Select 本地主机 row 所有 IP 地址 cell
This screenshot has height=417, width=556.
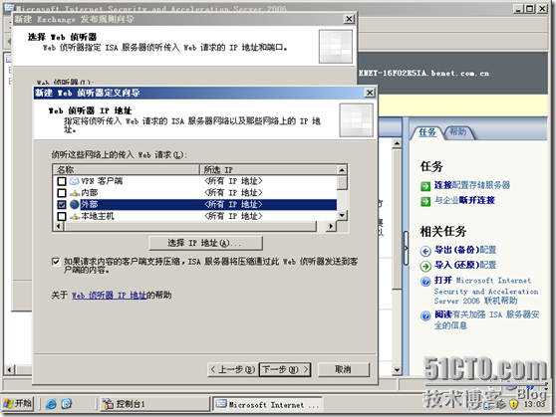[x=233, y=216]
